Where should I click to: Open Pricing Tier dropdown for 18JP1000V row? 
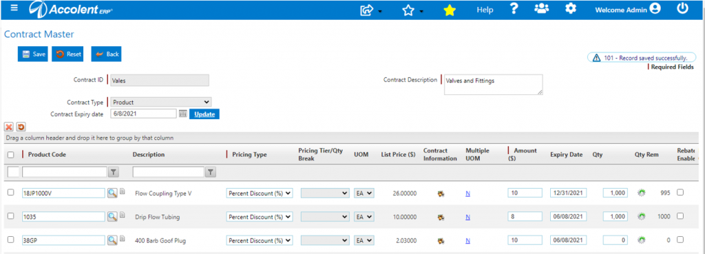[325, 193]
